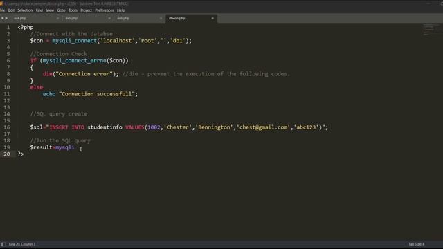The image size is (443, 249).
Task: Open the Tab Size: 4 selector
Action: (416, 244)
